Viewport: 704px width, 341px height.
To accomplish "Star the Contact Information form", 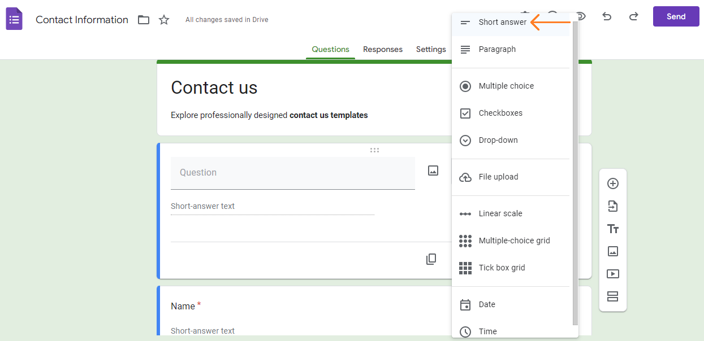I will (163, 19).
